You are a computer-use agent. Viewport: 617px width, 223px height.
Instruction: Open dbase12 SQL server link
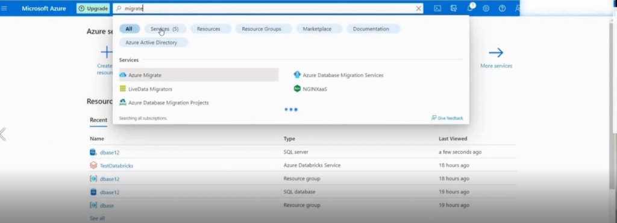110,152
